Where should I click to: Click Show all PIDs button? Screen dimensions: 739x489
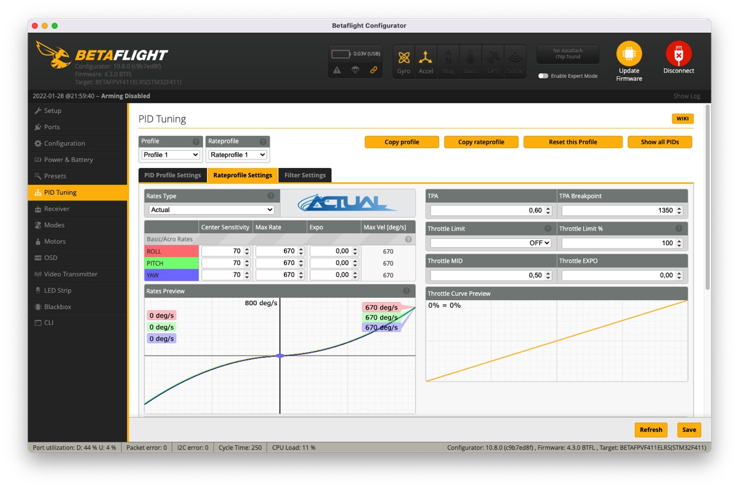[660, 142]
